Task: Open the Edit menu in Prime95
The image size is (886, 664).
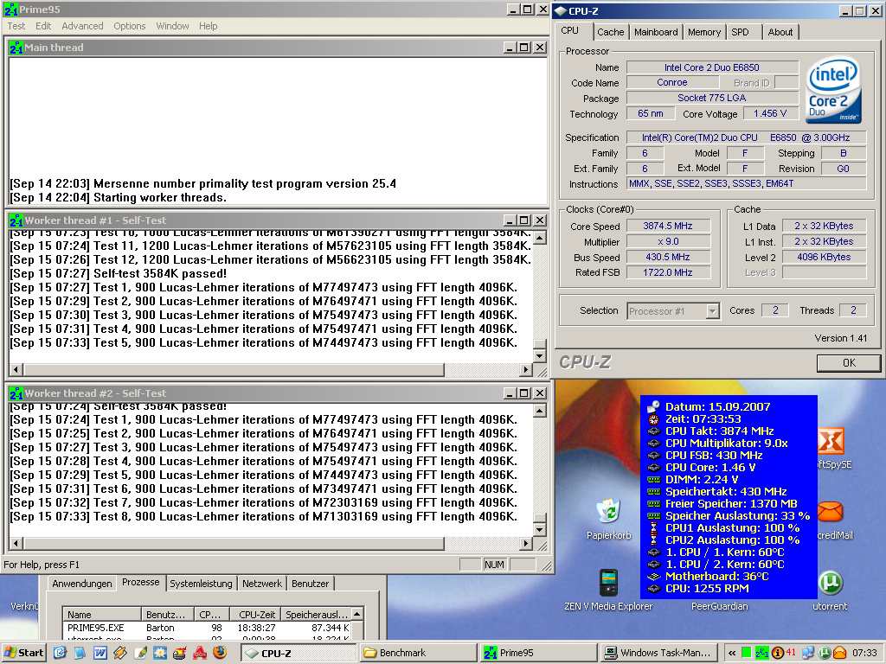Action: [x=43, y=26]
